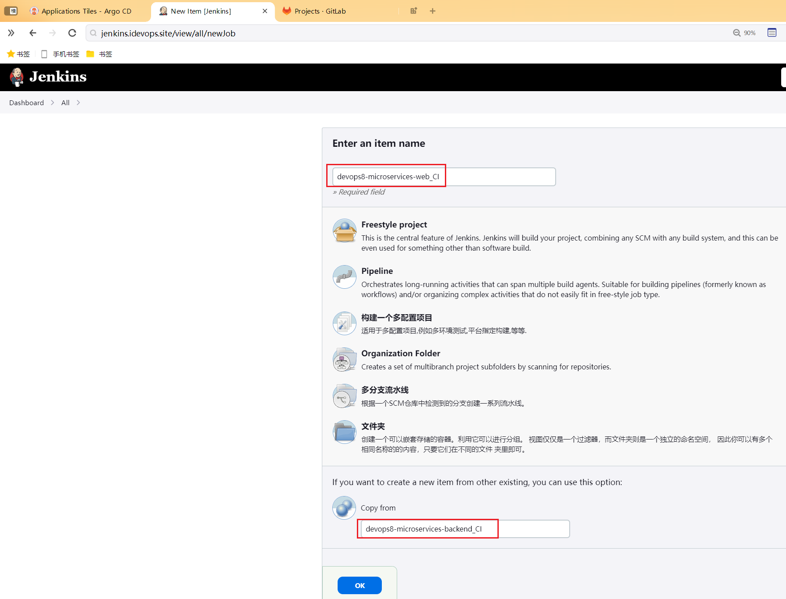Click the browser back arrow
The height and width of the screenshot is (599, 786).
coord(33,33)
